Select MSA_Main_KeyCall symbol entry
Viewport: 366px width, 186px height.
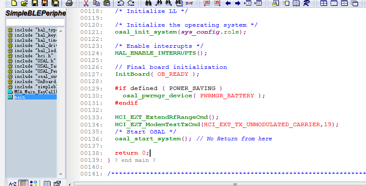[31, 92]
